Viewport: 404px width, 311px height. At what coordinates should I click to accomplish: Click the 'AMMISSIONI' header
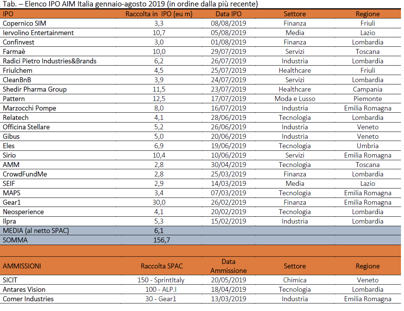pyautogui.click(x=22, y=266)
